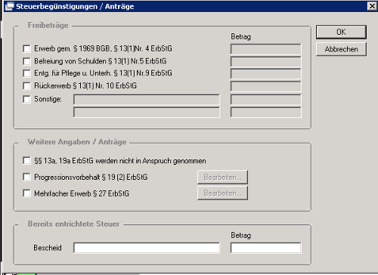
Task: Toggle Rückerwerb § 13(1) Nr. 10 checkbox
Action: [26, 86]
